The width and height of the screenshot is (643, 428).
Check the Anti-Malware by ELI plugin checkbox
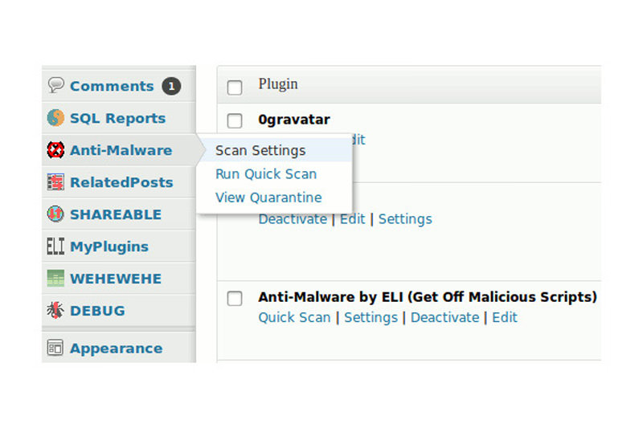[x=235, y=298]
